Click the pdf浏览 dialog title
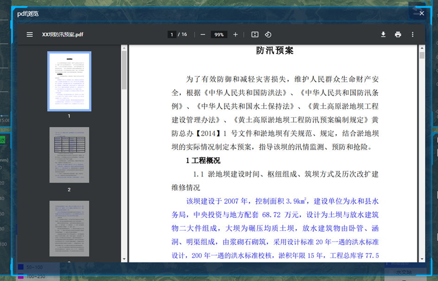Viewport: 438px width, 281px height. pyautogui.click(x=28, y=14)
